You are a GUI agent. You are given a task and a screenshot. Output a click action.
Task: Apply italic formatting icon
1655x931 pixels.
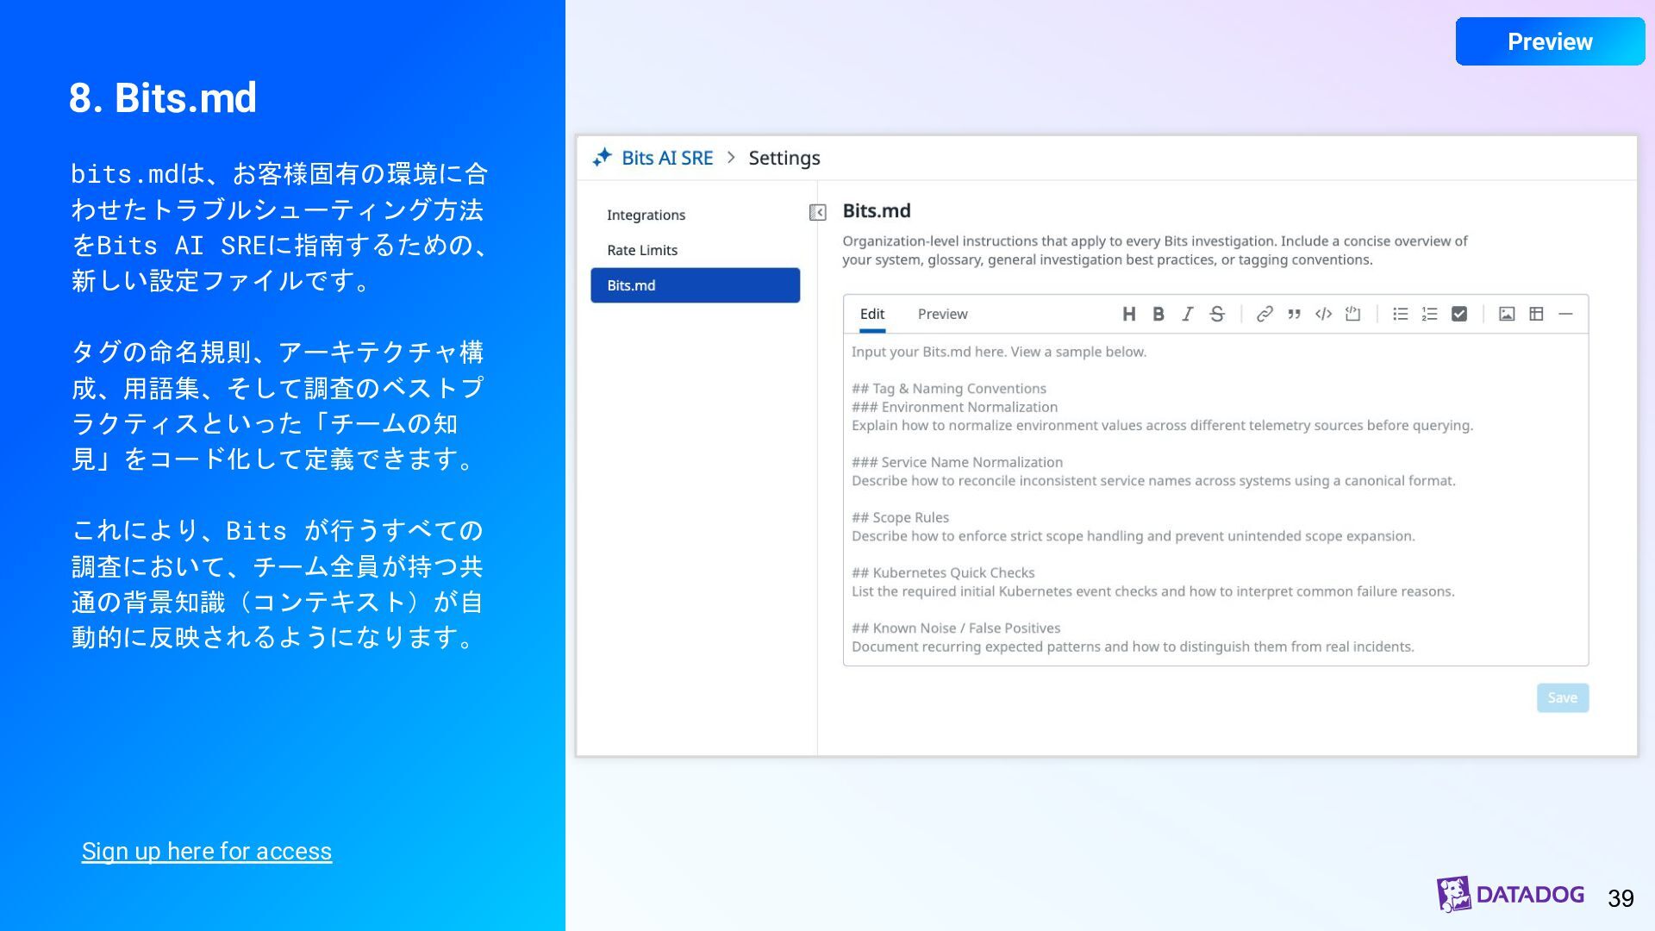click(x=1187, y=314)
